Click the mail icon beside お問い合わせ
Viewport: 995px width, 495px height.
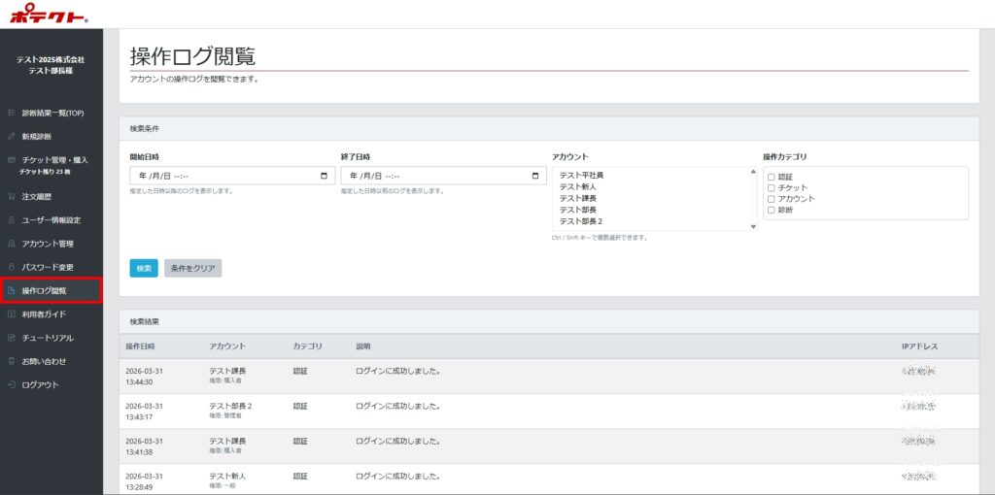11,361
